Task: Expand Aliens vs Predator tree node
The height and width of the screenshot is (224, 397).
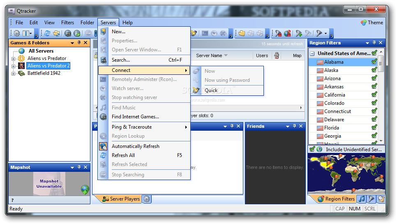Action: (x=14, y=59)
